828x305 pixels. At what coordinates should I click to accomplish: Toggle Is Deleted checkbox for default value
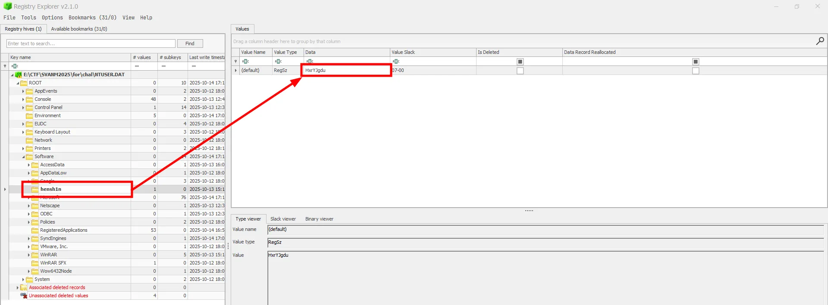(x=520, y=71)
